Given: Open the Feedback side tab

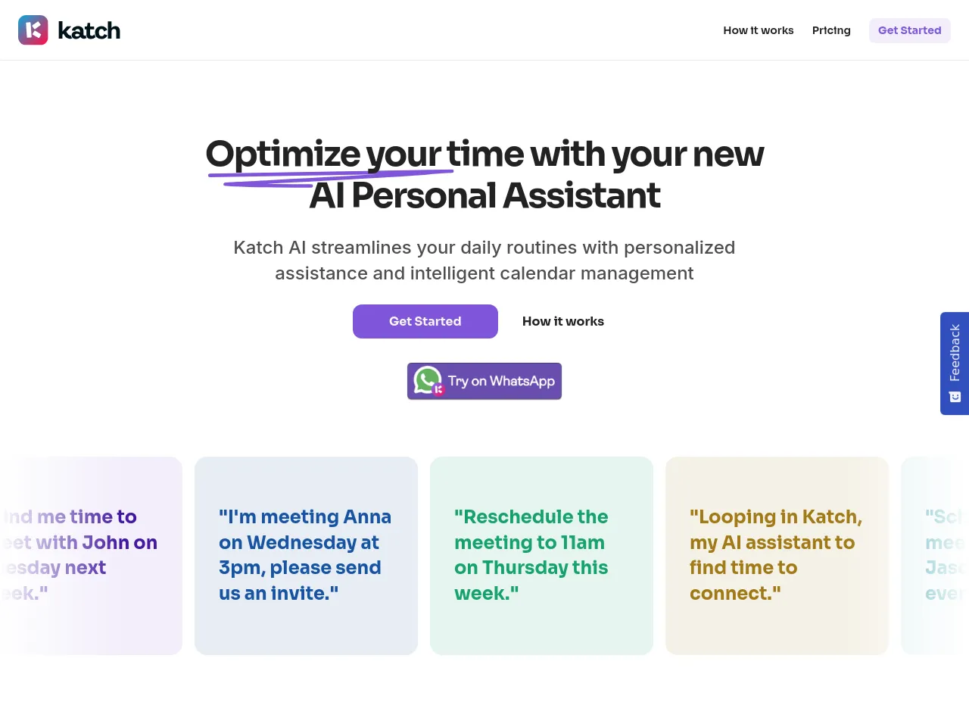Looking at the screenshot, I should click(955, 353).
